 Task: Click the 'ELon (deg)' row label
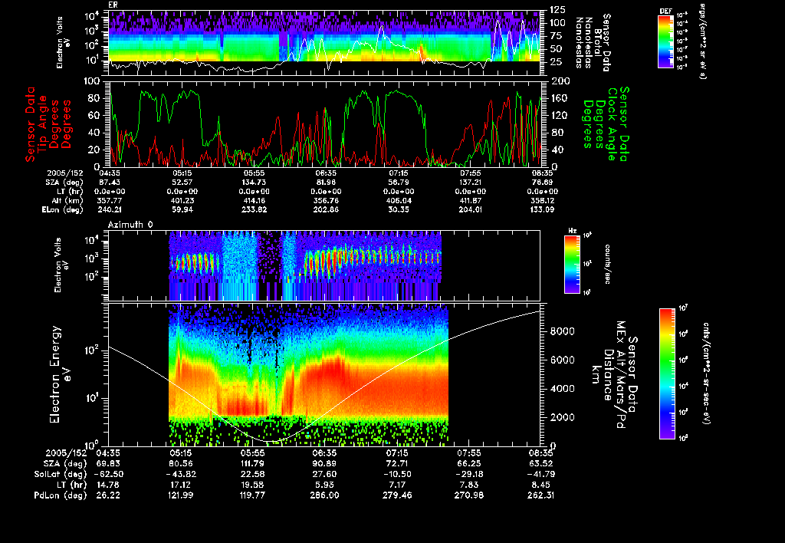coord(63,210)
